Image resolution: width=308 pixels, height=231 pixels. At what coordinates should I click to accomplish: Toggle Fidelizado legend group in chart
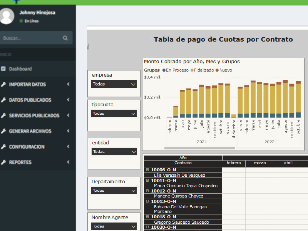click(202, 70)
